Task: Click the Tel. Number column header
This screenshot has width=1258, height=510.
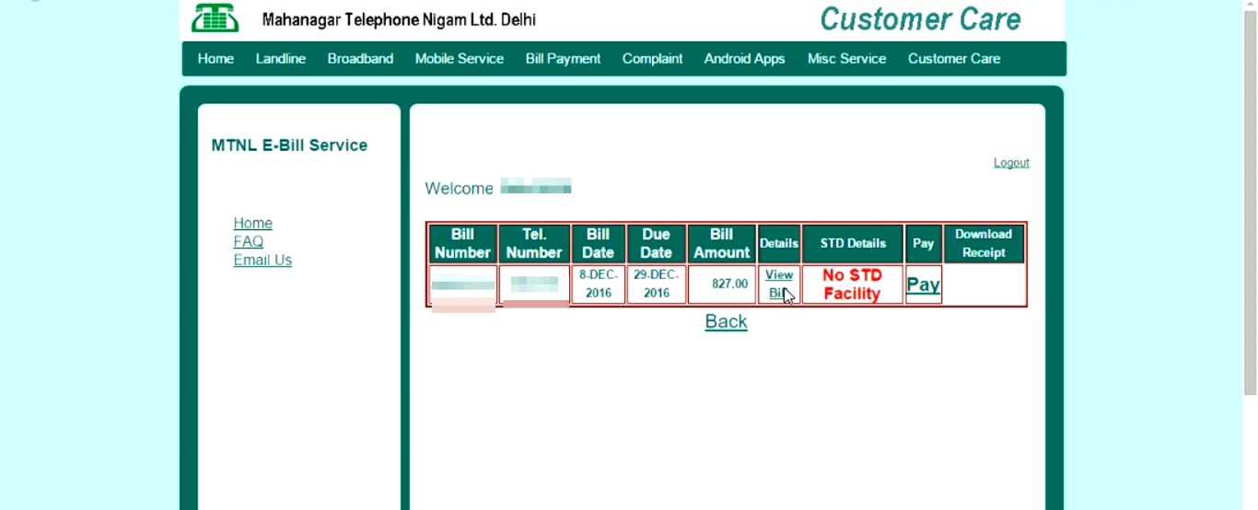Action: coord(534,244)
